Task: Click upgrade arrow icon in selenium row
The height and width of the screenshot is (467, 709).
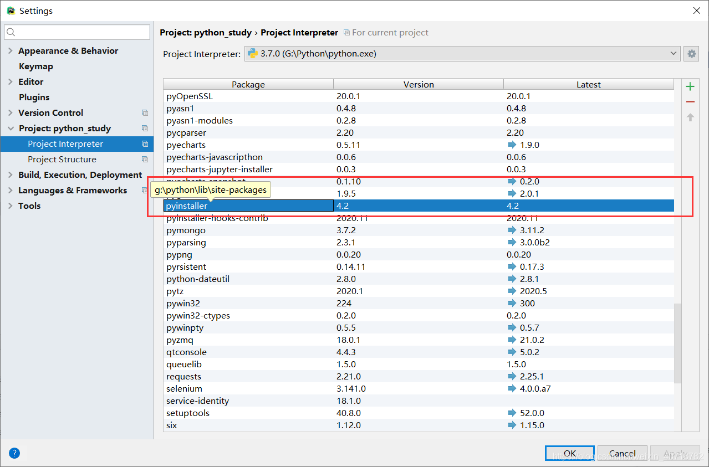Action: click(511, 388)
